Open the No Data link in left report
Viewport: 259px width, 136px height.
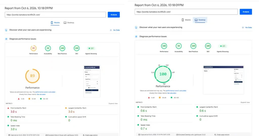[x=116, y=30]
